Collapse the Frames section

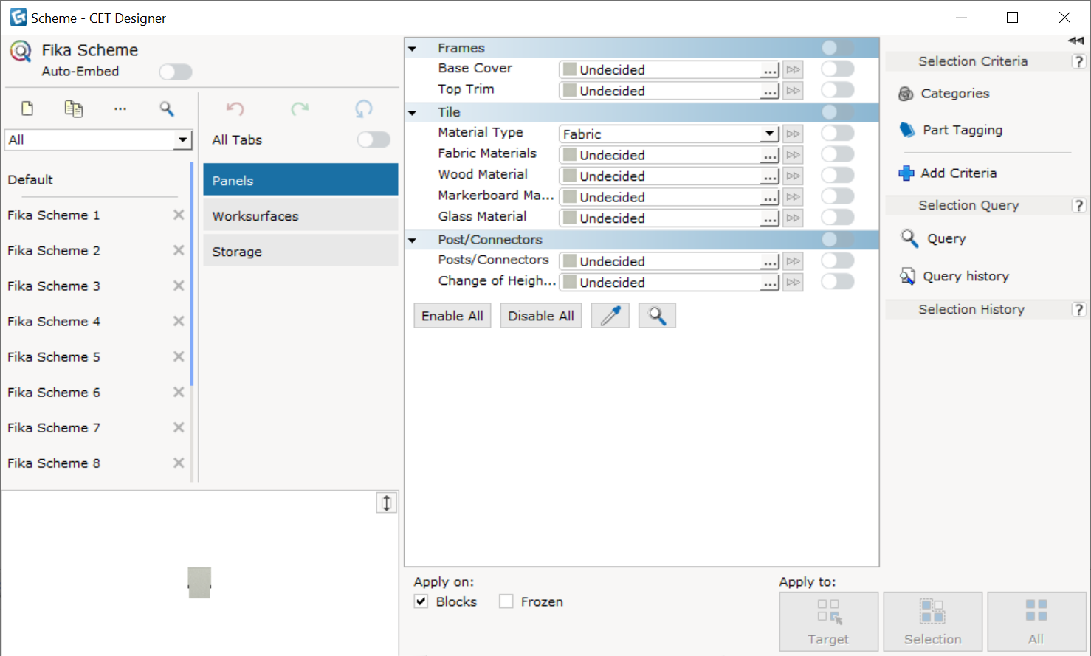click(413, 49)
